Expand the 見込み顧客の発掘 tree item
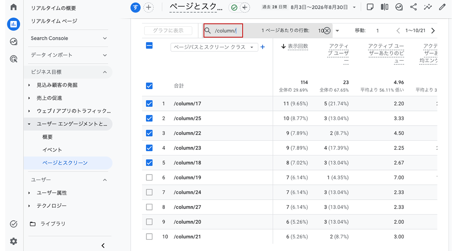Screen dimensions: 457x251 point(29,85)
